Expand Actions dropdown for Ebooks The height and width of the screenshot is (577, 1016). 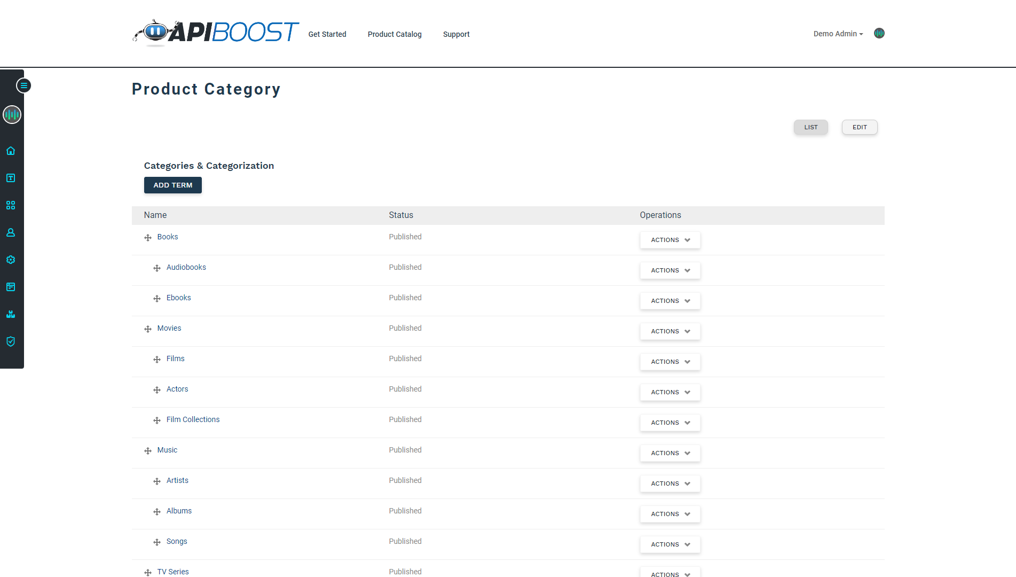[x=670, y=301]
